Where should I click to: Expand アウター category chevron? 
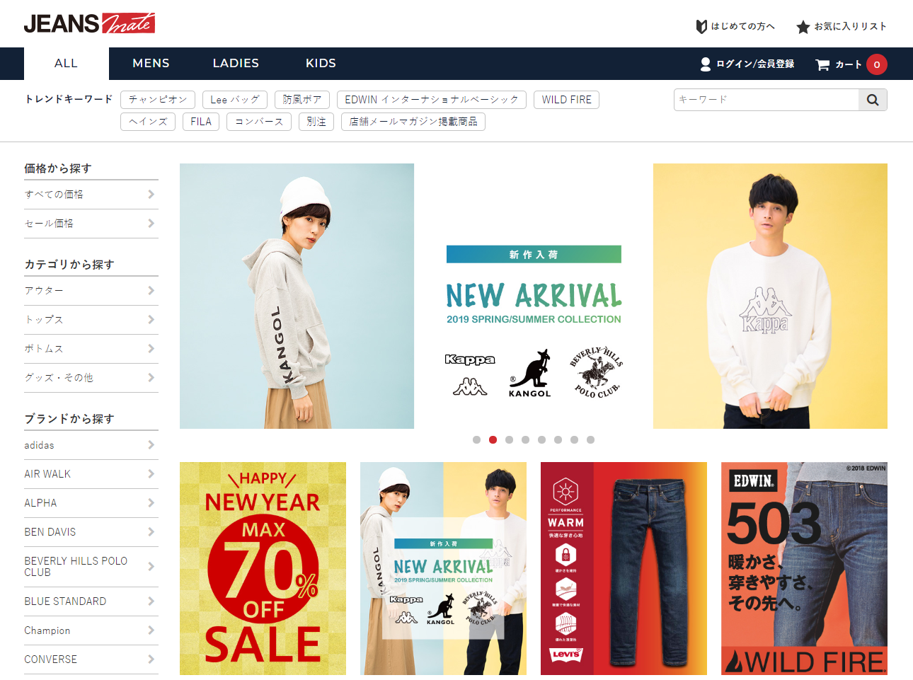[151, 291]
